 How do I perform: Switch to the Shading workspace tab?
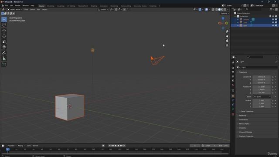pos(94,6)
